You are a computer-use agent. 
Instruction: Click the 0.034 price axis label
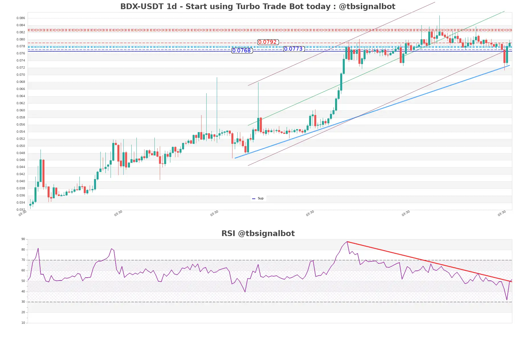tap(21, 203)
